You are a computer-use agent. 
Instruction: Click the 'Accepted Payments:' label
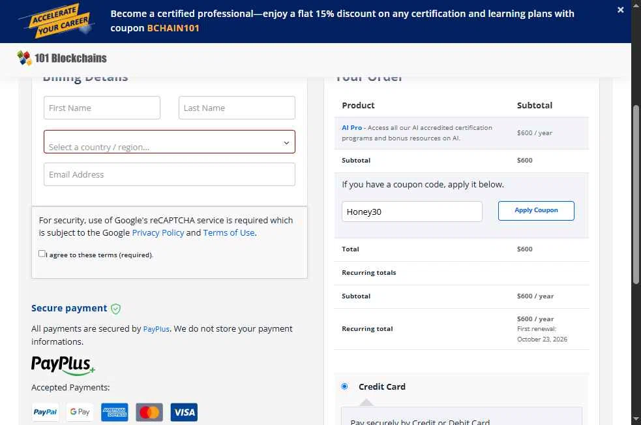click(x=70, y=387)
